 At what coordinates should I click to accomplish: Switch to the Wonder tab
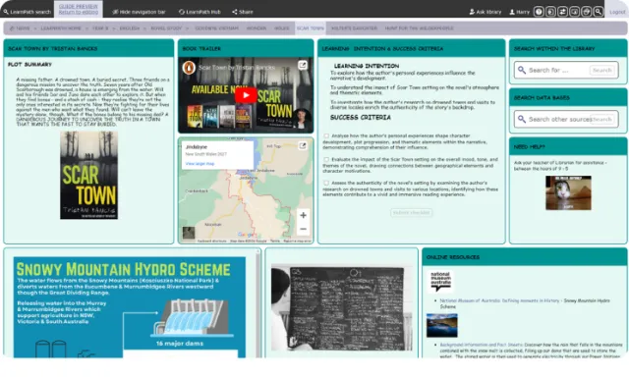click(x=257, y=28)
